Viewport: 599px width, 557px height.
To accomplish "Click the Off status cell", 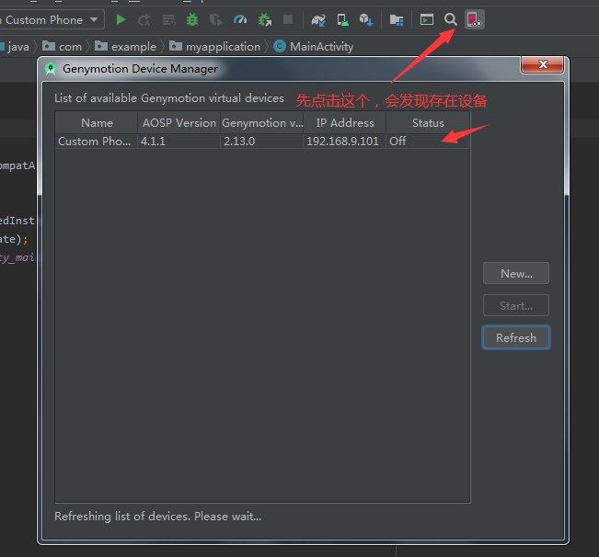I will (428, 142).
